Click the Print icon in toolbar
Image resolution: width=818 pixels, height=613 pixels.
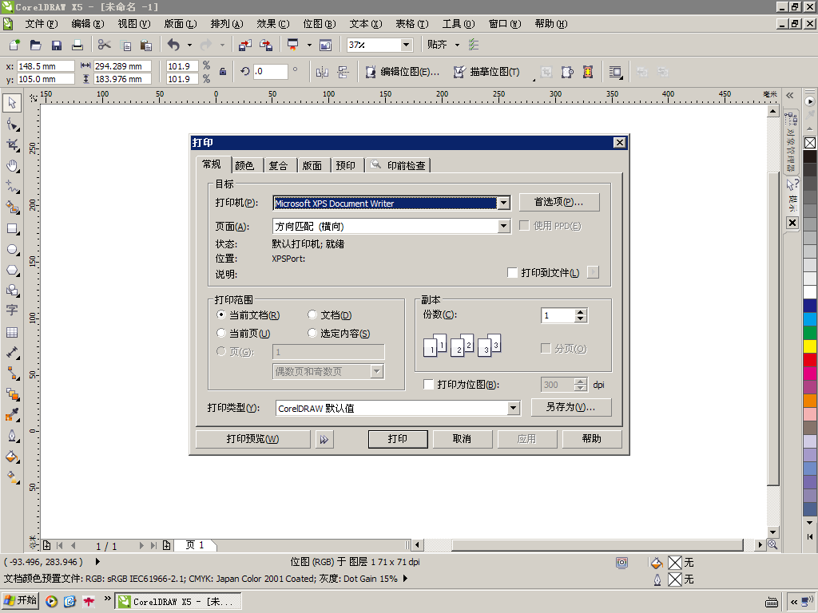[77, 45]
